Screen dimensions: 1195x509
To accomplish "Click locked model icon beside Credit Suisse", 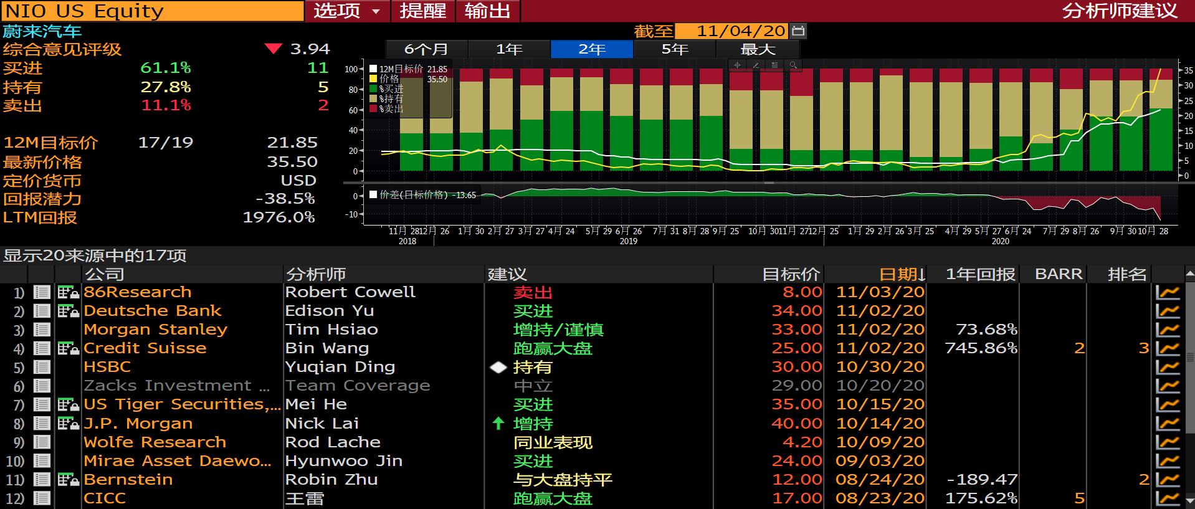I will click(x=68, y=348).
